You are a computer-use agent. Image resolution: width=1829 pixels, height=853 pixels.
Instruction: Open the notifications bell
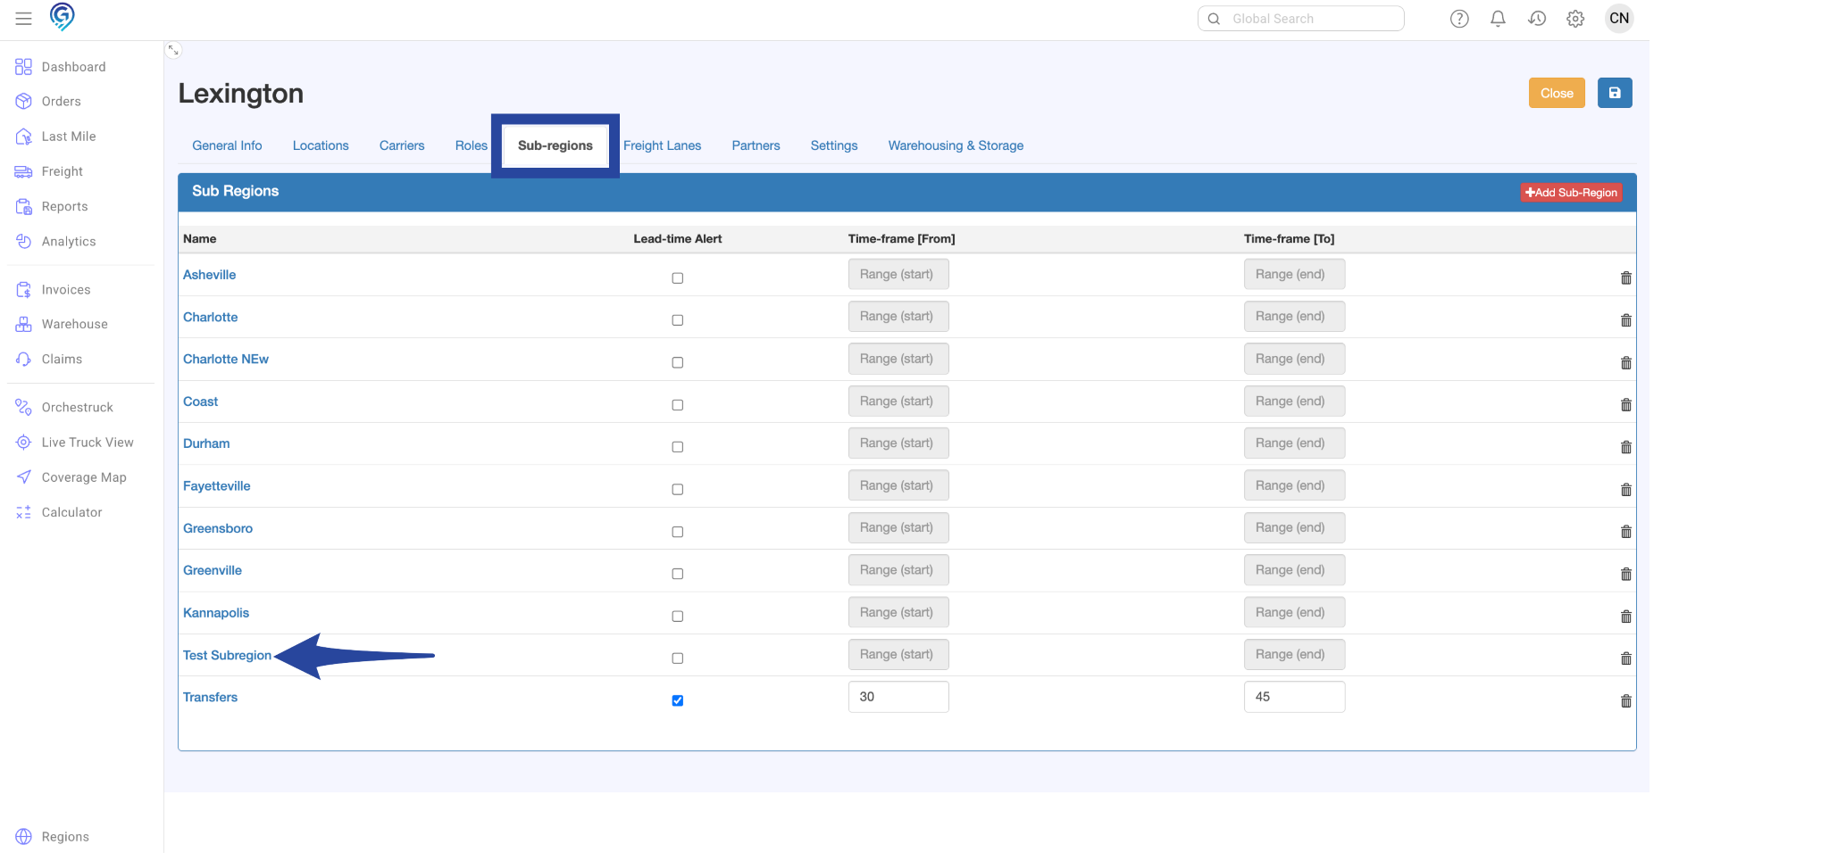click(1498, 19)
